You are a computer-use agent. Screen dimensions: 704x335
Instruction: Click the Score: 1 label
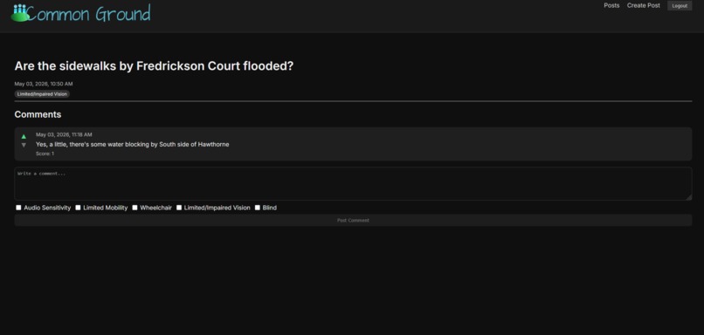tap(45, 154)
